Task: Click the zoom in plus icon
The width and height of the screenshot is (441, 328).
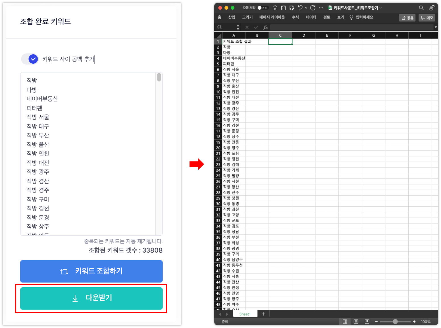Action: click(x=414, y=321)
